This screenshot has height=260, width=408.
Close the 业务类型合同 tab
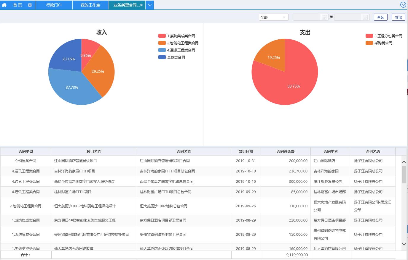pos(141,5)
